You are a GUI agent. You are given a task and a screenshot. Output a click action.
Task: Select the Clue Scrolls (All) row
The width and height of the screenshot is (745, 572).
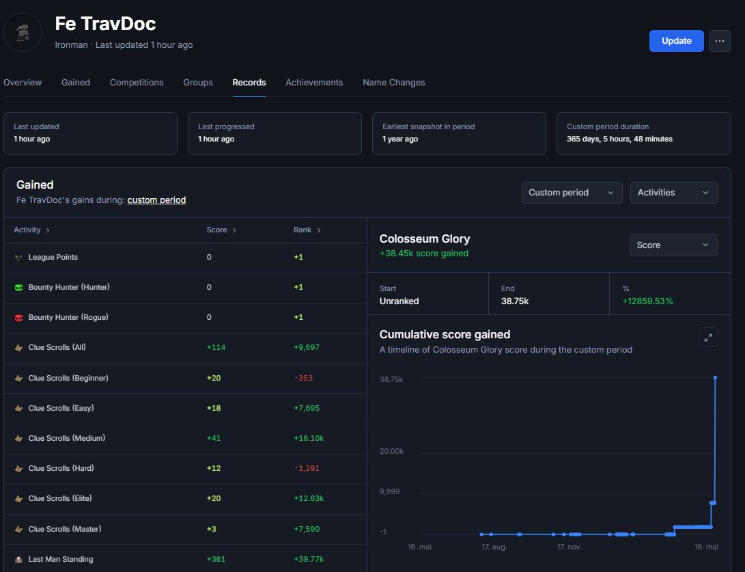click(185, 348)
